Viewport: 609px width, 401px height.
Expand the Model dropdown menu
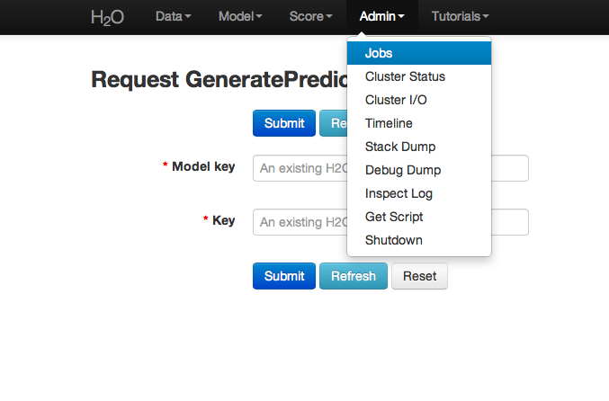[x=240, y=16]
